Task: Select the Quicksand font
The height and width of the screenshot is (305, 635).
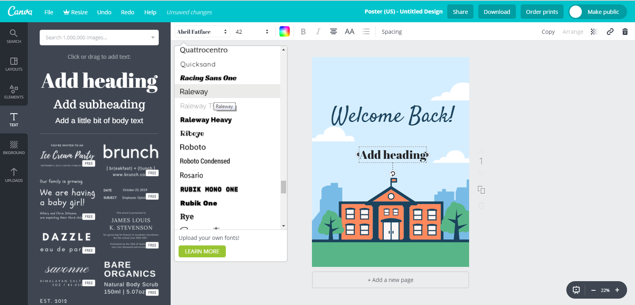Action: 227,64
